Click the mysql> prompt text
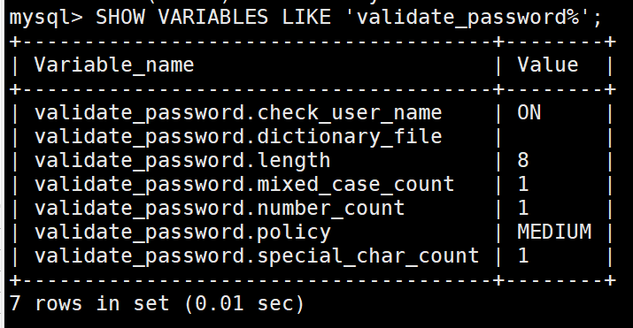The height and width of the screenshot is (328, 633). click(46, 19)
